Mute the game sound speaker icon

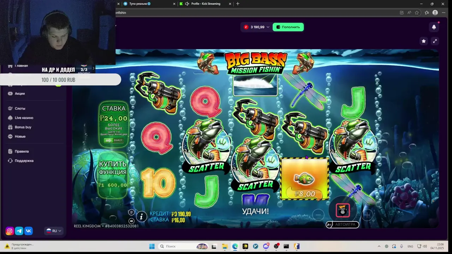[x=131, y=221]
